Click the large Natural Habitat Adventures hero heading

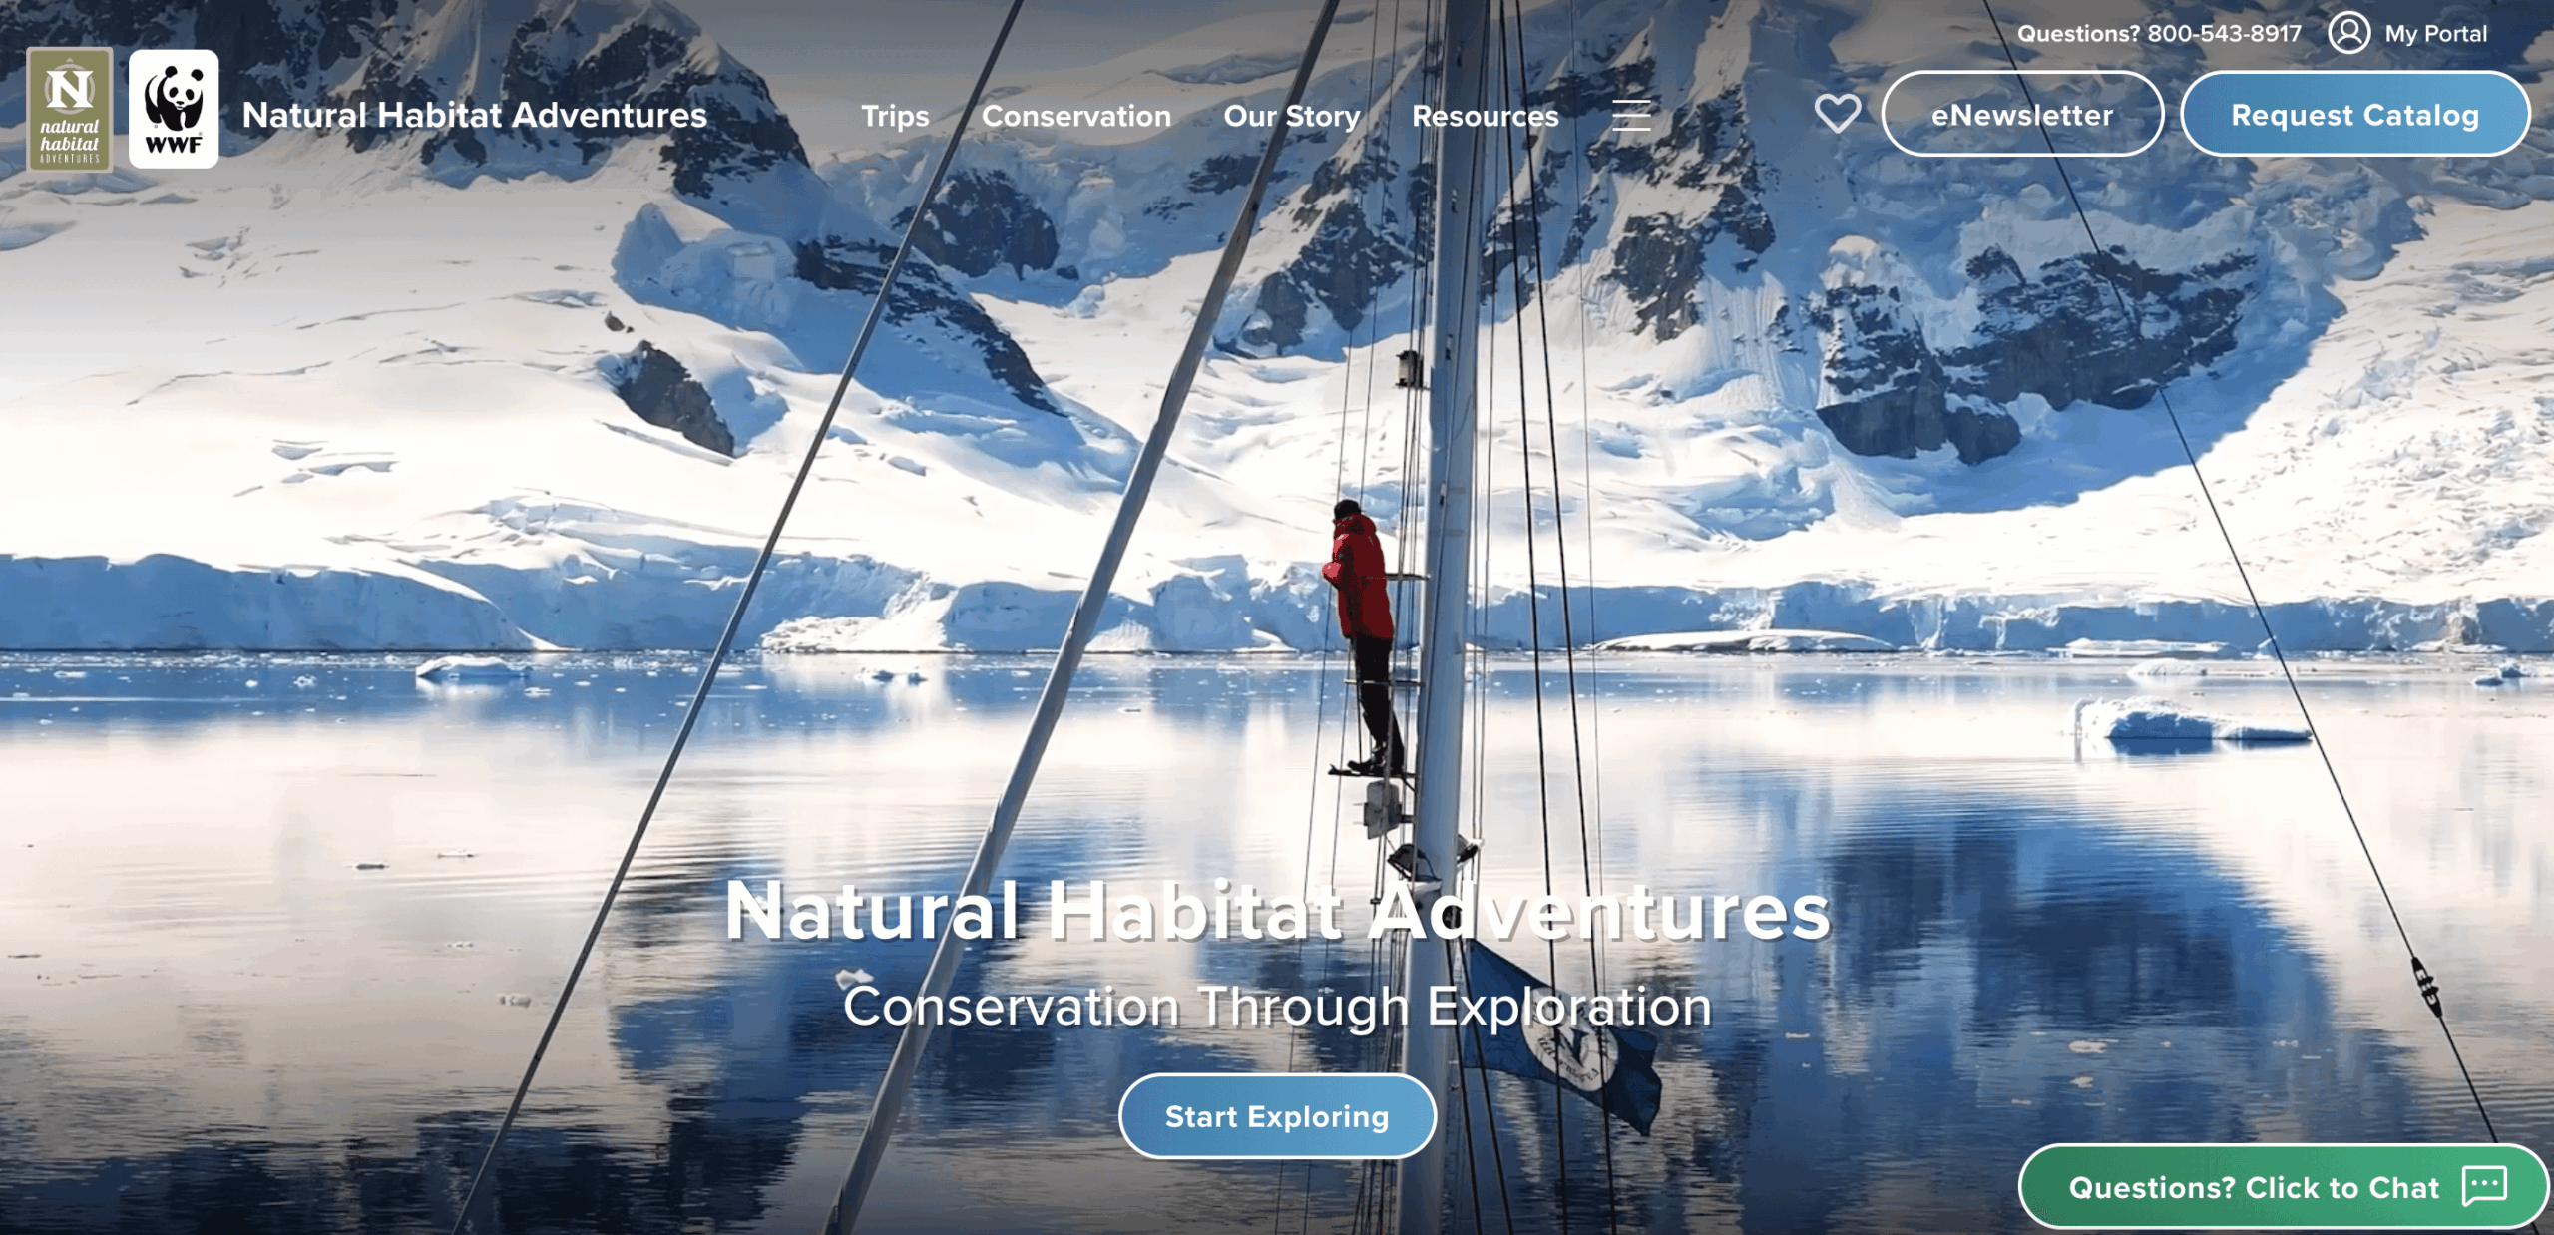point(1278,911)
